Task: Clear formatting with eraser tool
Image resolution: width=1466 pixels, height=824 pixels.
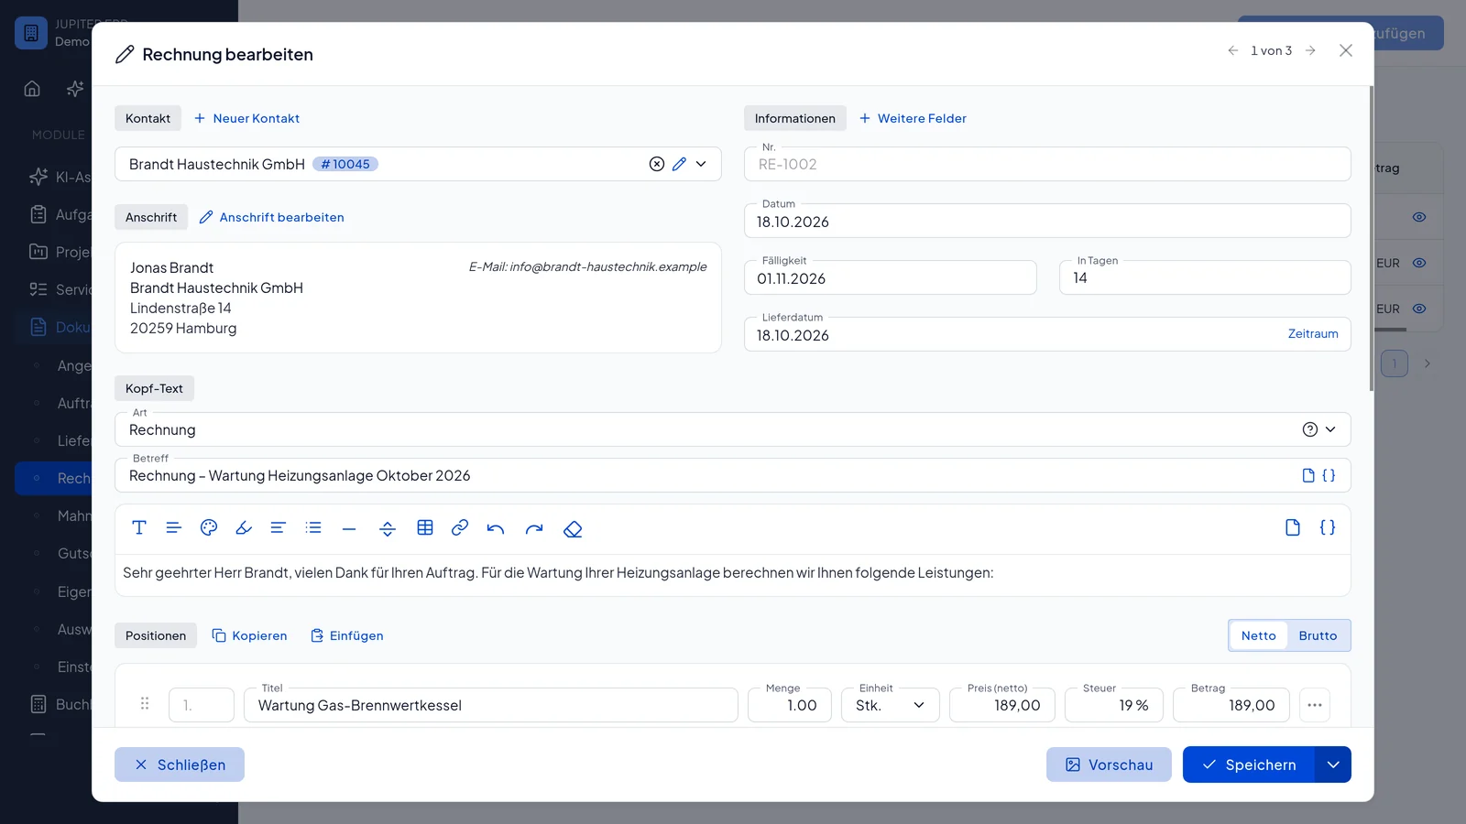Action: (573, 528)
